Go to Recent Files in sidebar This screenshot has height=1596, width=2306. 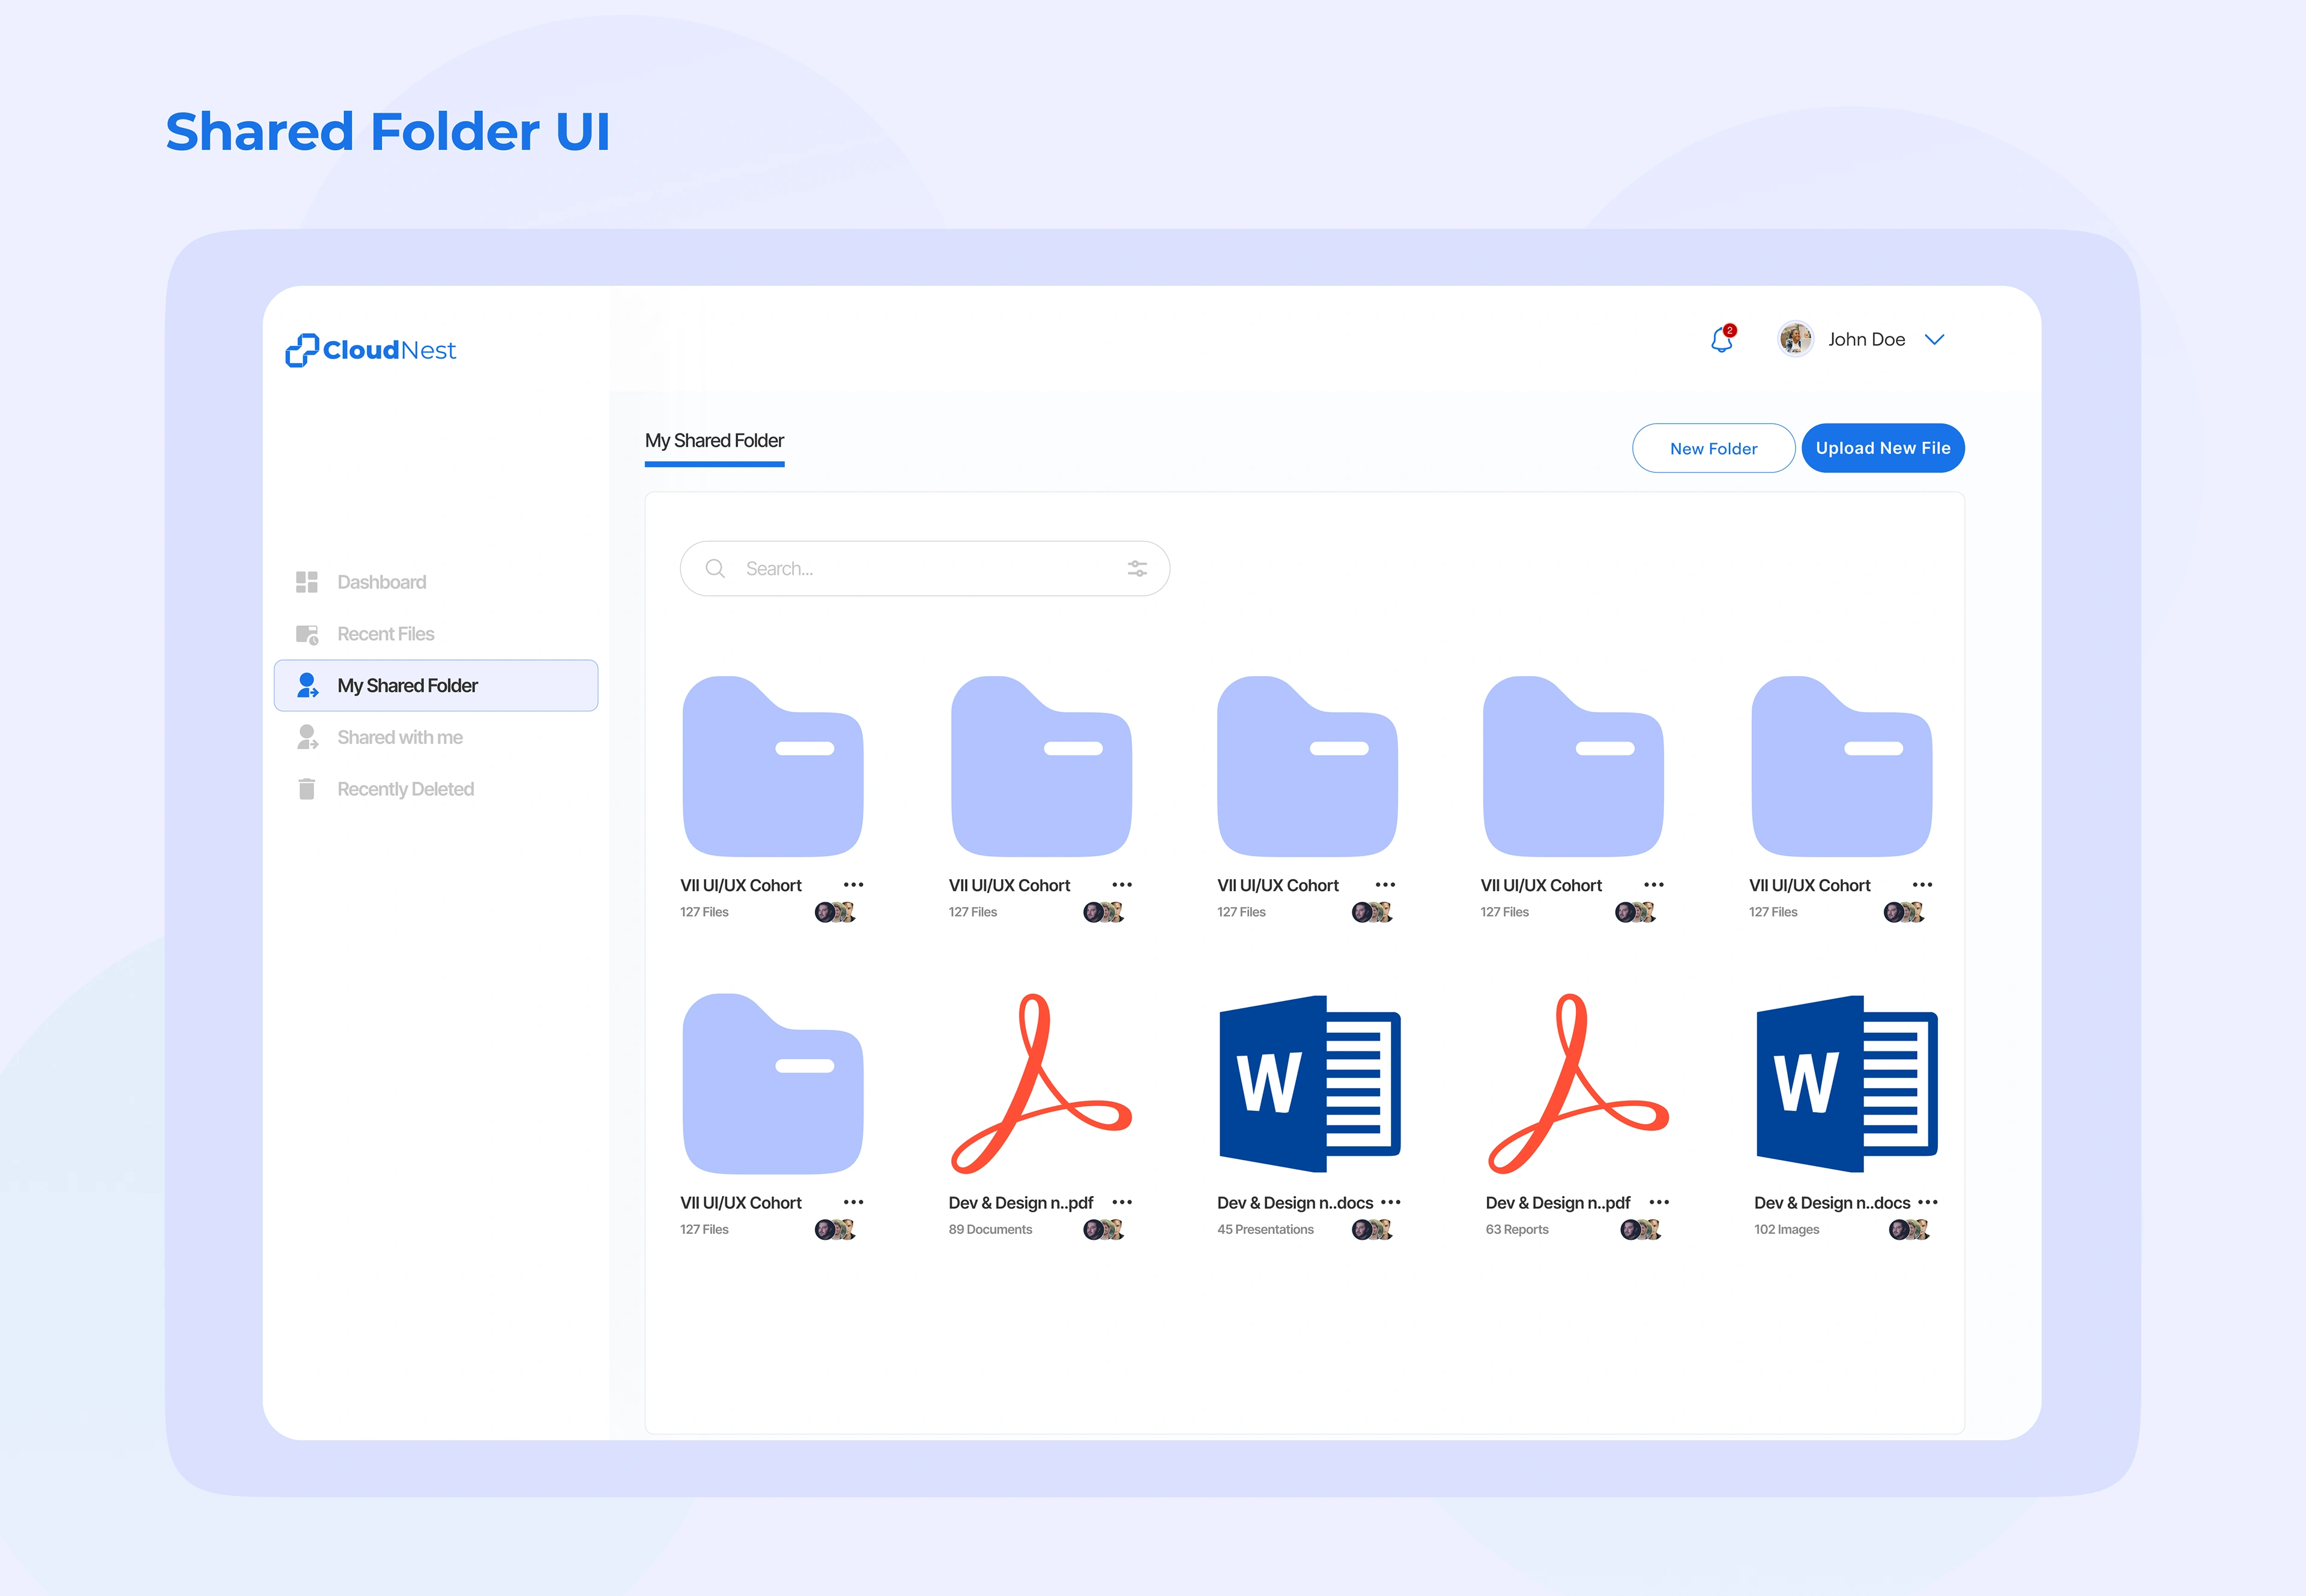385,634
